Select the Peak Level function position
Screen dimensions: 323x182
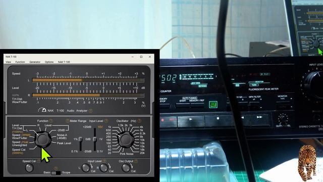[x=64, y=143]
